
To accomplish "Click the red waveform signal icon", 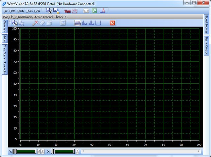I will [68, 11].
